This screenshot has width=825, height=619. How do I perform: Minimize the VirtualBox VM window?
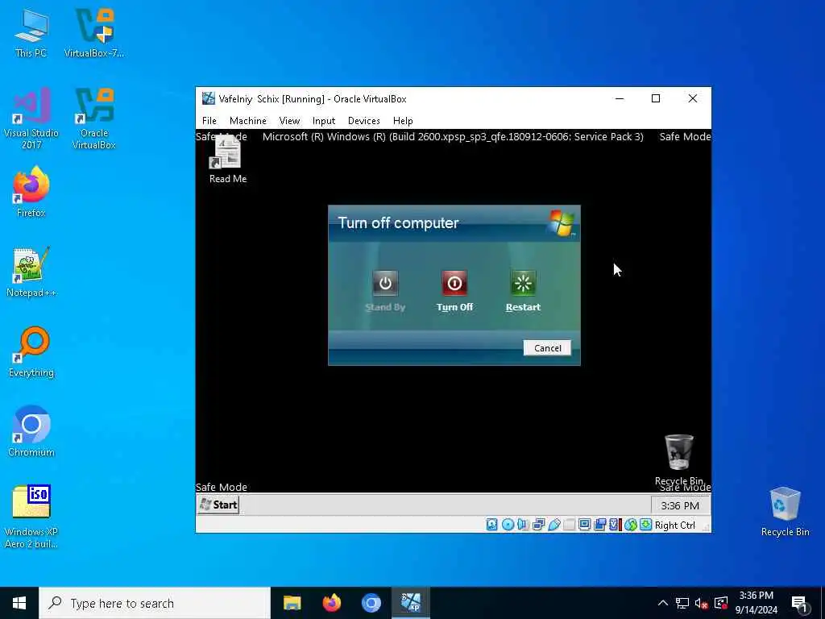[x=620, y=98]
